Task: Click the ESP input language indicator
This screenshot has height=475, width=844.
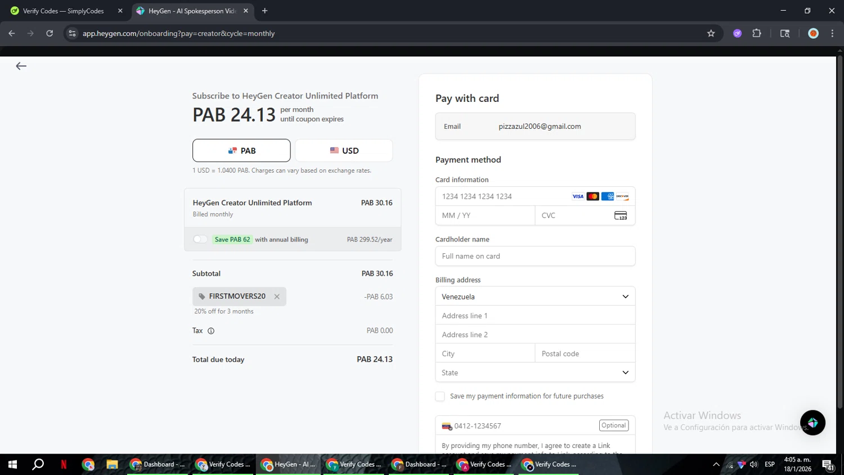Action: coord(770,464)
